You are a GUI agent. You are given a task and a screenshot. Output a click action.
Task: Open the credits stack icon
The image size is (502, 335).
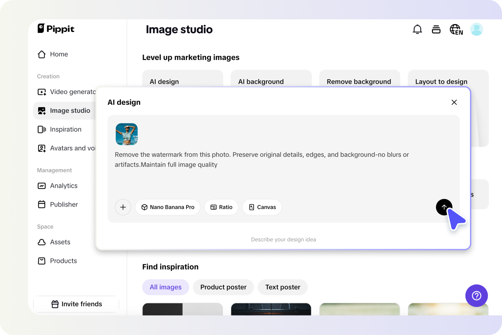point(436,29)
